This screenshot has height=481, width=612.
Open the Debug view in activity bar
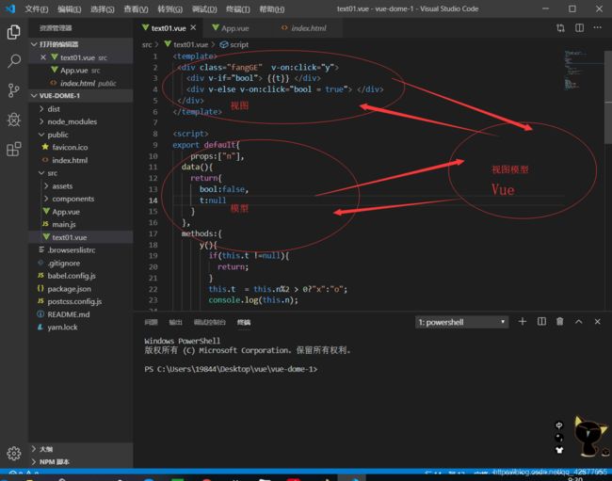click(14, 120)
